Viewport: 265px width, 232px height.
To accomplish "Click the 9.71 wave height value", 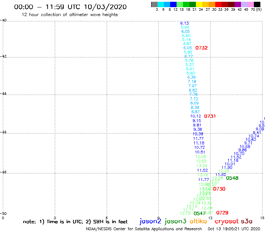I will click(x=248, y=143).
